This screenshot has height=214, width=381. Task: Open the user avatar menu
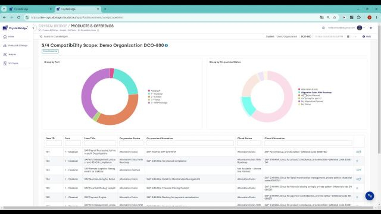coord(360,28)
